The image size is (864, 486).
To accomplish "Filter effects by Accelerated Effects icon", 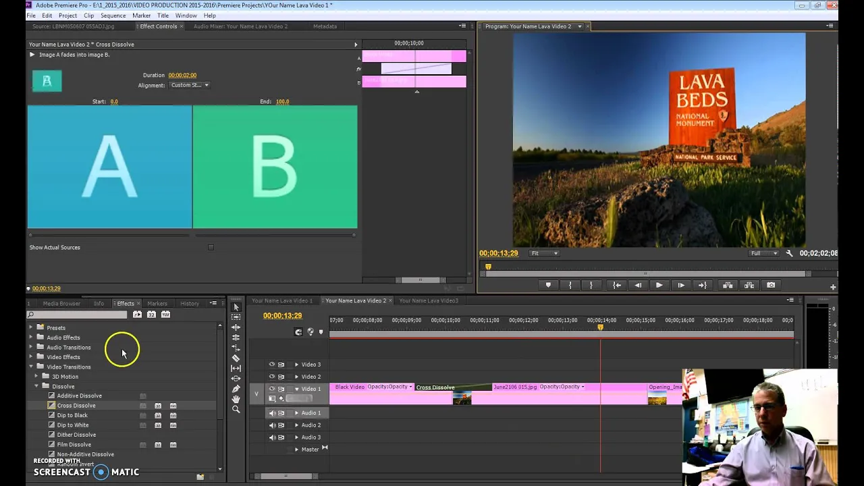I will (x=137, y=315).
